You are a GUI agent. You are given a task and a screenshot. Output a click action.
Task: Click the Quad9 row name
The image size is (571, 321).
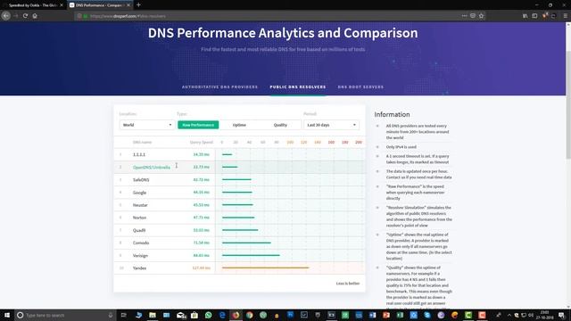(x=139, y=230)
